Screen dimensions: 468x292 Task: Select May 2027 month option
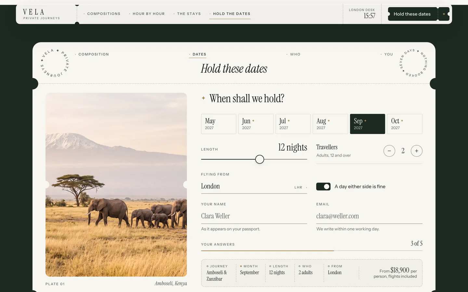(x=219, y=124)
